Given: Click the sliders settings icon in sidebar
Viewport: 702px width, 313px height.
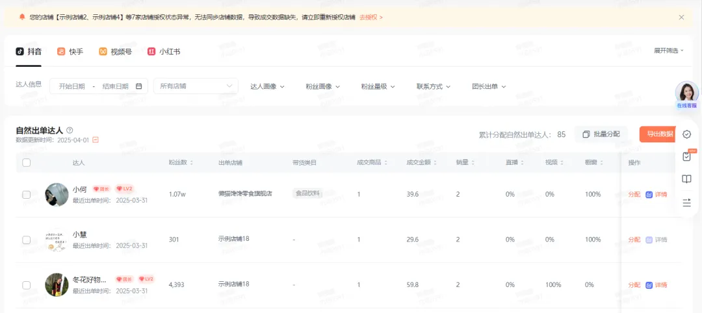Looking at the screenshot, I should point(686,203).
